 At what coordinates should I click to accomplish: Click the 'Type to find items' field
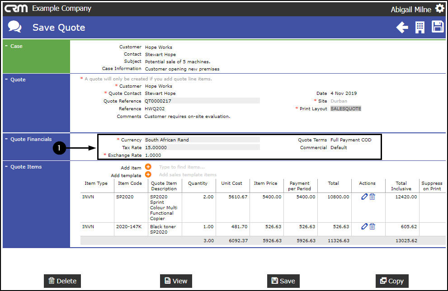pyautogui.click(x=182, y=167)
